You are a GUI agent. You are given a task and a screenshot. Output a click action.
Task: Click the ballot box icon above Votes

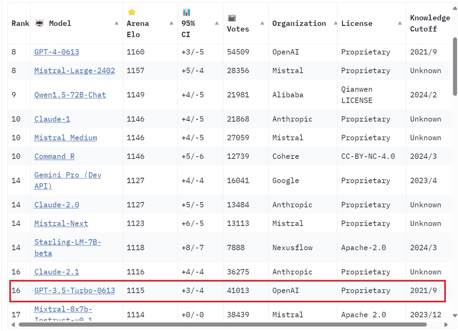click(x=232, y=18)
